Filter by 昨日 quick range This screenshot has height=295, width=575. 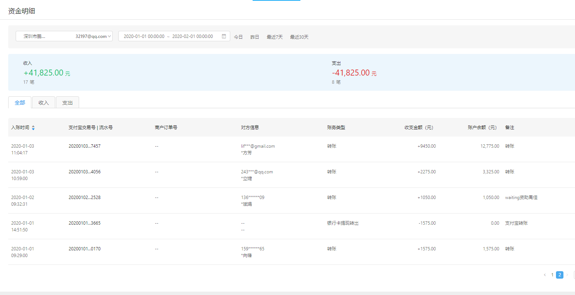coord(255,37)
